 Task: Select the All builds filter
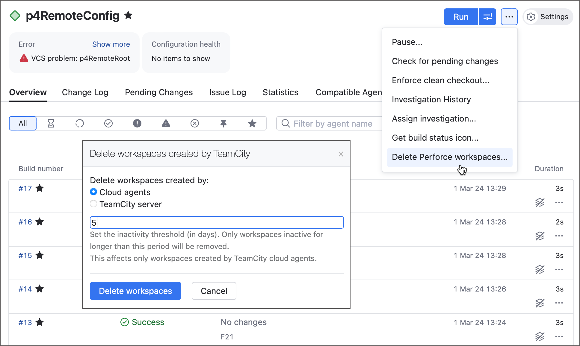[x=23, y=123]
